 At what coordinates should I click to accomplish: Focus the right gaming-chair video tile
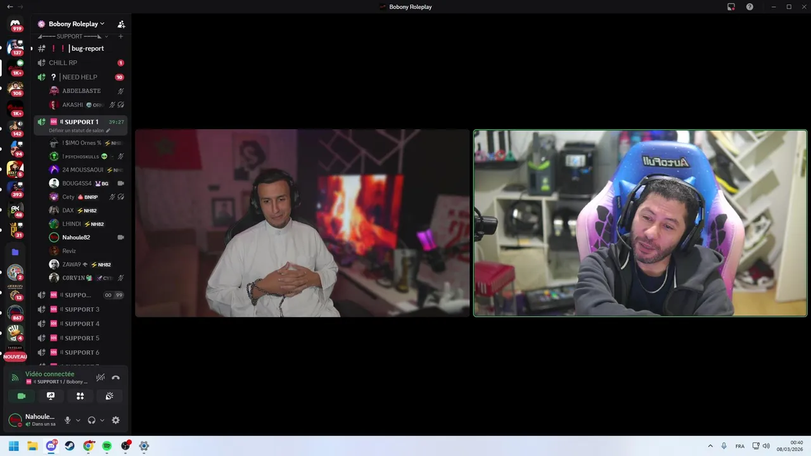(x=640, y=223)
